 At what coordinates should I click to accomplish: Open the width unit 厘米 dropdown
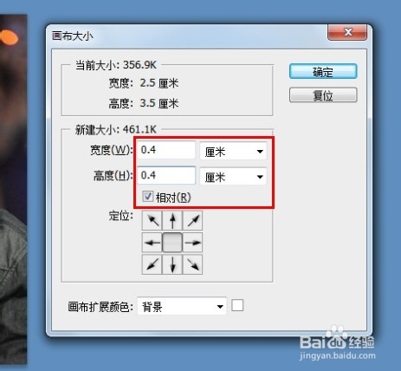[233, 151]
